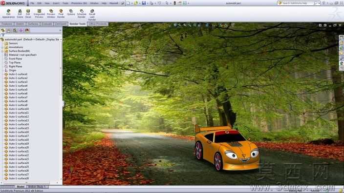The width and height of the screenshot is (344, 193).
Task: Open the render Options
Action: click(71, 12)
